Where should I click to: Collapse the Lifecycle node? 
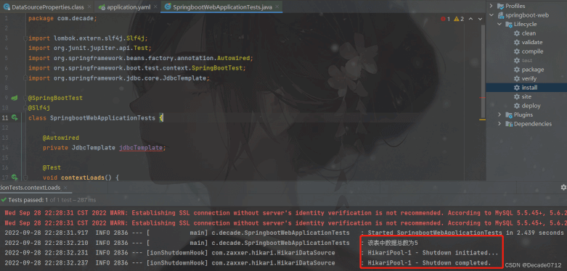pyautogui.click(x=499, y=24)
